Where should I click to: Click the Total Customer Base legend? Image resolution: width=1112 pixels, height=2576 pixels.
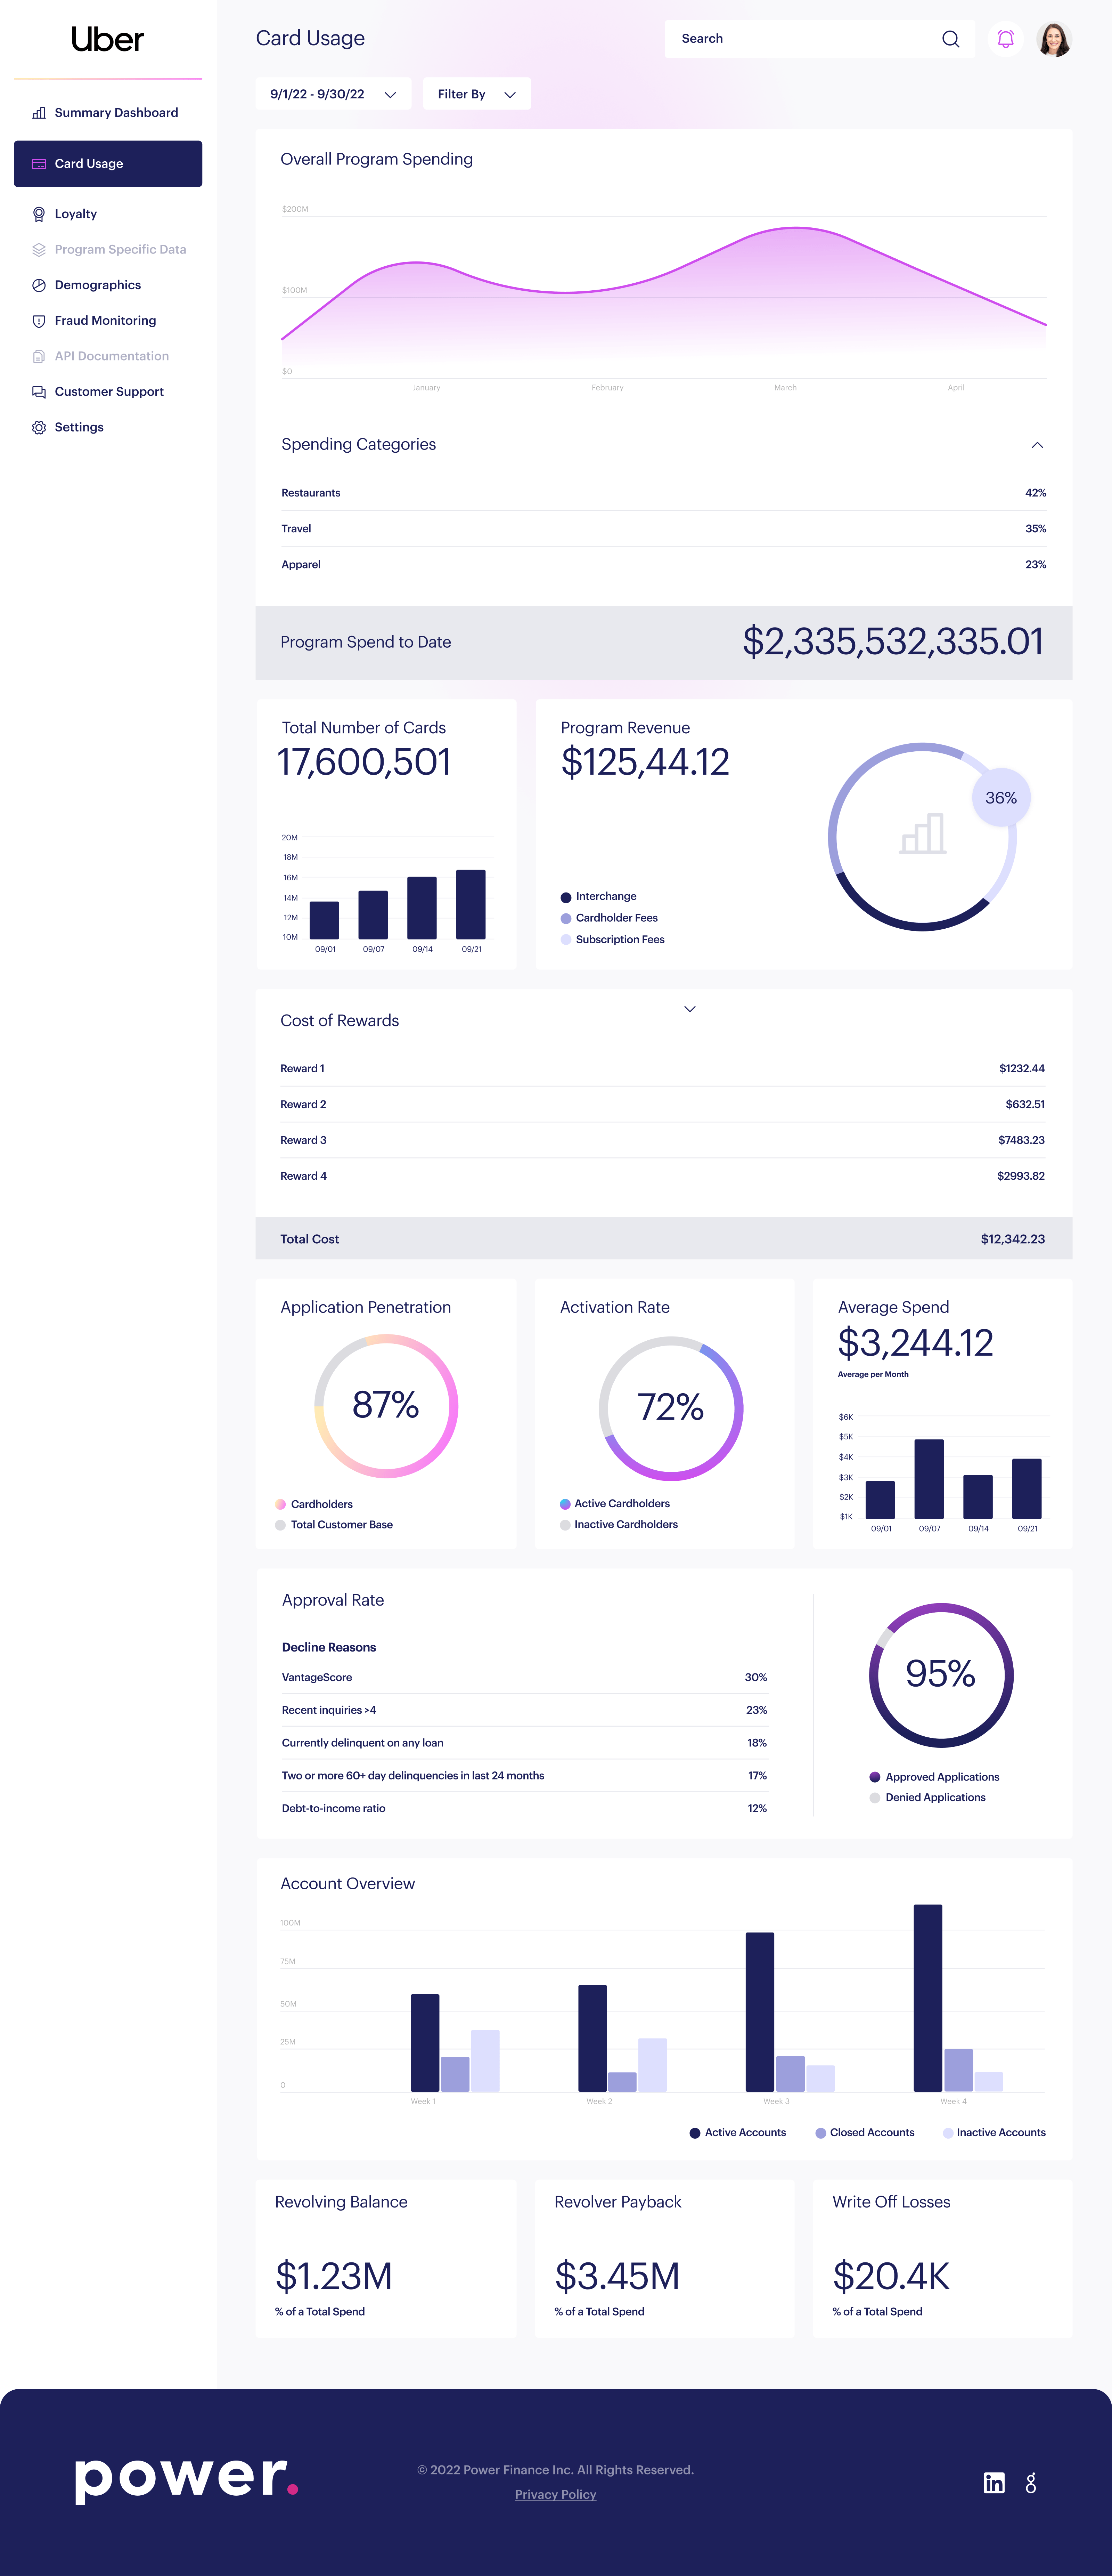pyautogui.click(x=334, y=1525)
